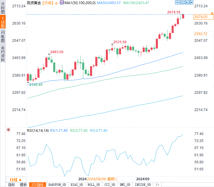Switch to the 闪电图 side tab

3,36
